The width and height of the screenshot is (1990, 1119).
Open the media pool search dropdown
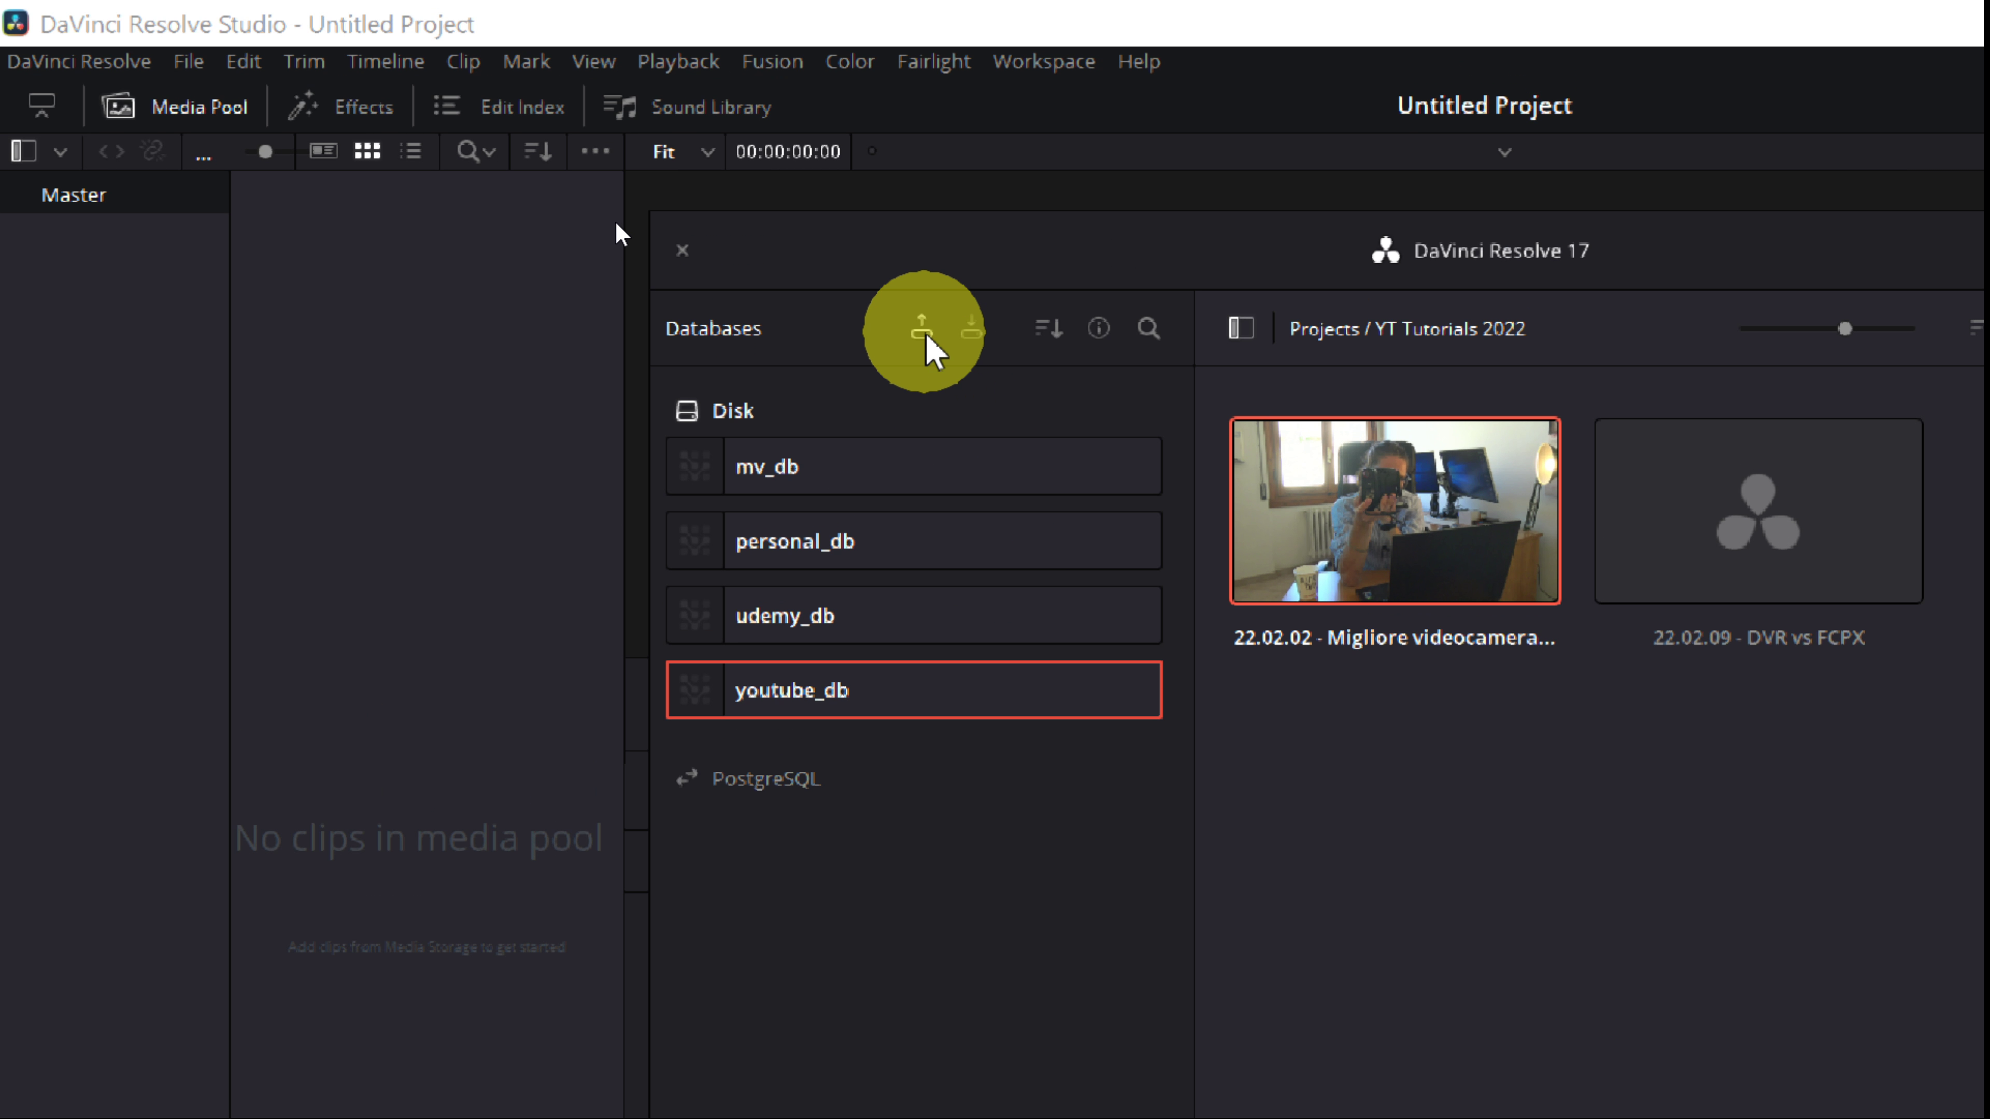(x=475, y=151)
